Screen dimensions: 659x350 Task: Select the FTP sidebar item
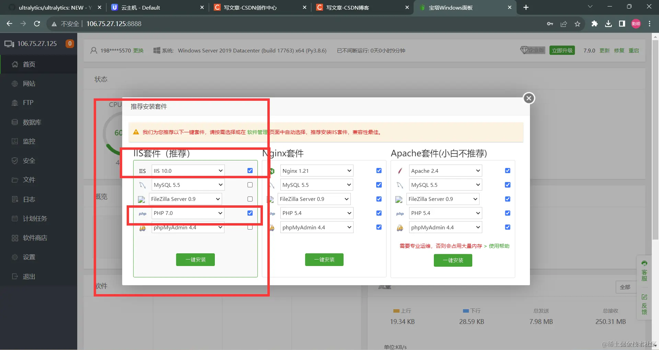click(27, 102)
